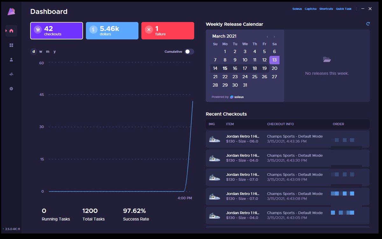Image resolution: width=382 pixels, height=239 pixels.
Task: Click the CHECKOUT INFO column header
Action: pos(280,124)
